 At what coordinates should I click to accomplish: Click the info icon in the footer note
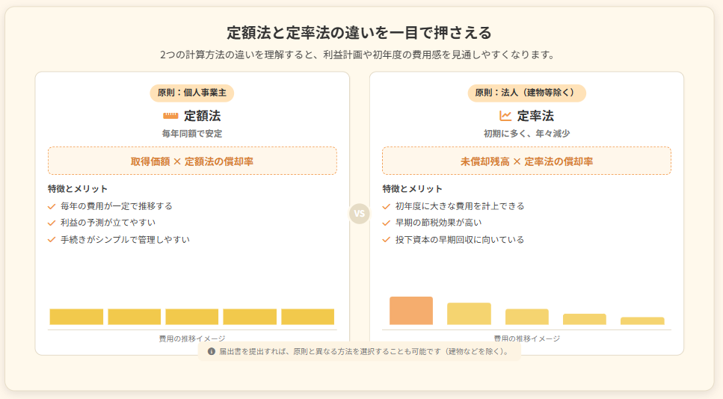[212, 350]
